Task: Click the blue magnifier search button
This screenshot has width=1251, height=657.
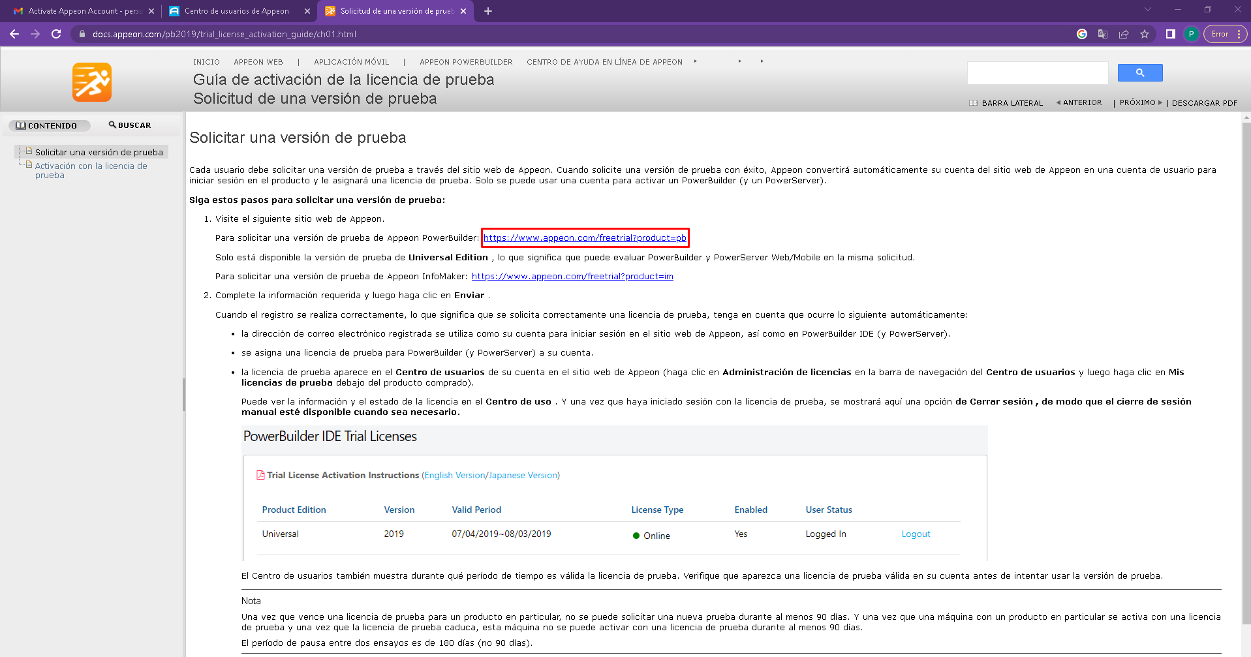Action: [x=1139, y=73]
